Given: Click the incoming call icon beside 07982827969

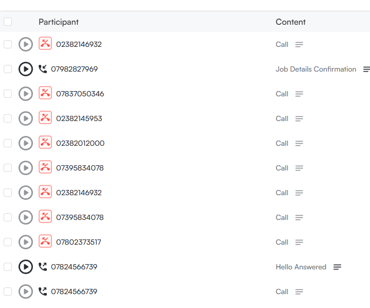Looking at the screenshot, I should point(43,69).
